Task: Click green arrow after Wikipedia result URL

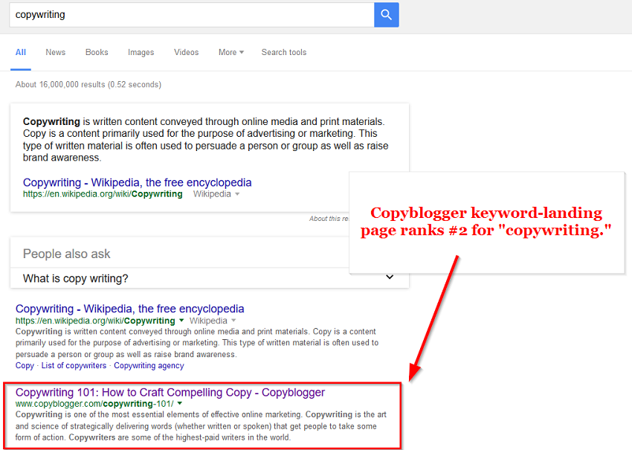Action: tap(182, 321)
